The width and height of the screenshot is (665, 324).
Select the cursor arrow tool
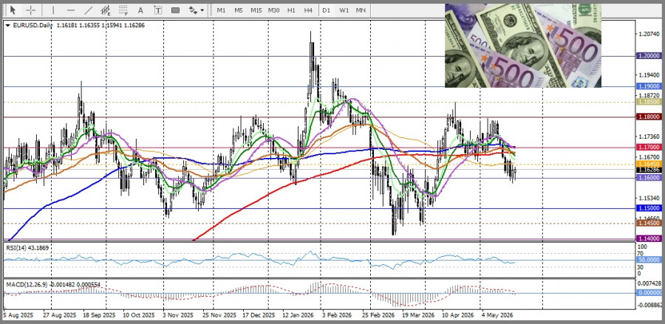(x=13, y=10)
